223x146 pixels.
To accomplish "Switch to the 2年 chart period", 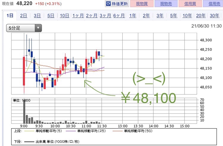I will coord(146,15).
